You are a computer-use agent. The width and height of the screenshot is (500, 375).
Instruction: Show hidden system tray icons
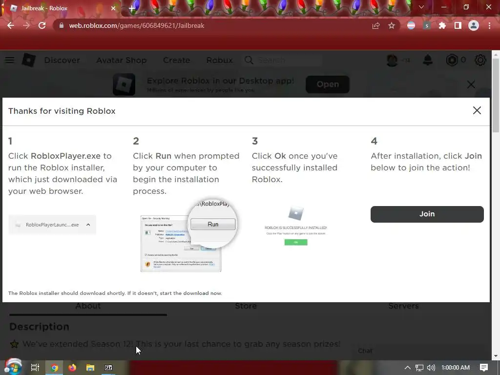[408, 368]
